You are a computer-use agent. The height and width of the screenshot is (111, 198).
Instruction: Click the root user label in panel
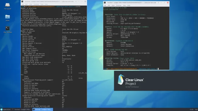click(x=196, y=109)
